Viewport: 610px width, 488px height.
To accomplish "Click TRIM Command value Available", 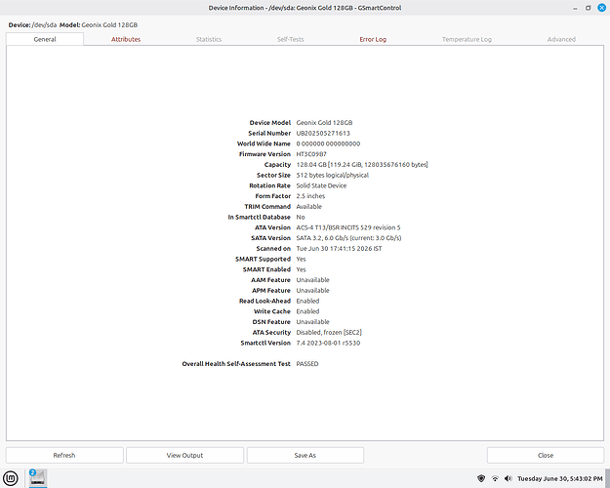I will 308,207.
